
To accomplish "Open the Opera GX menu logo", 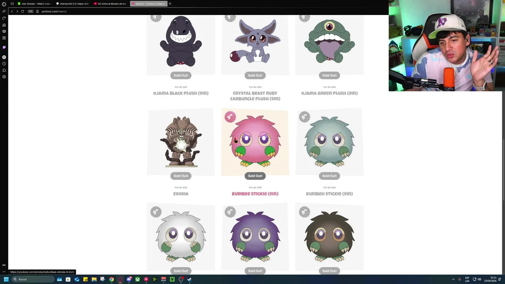I will (4, 4).
